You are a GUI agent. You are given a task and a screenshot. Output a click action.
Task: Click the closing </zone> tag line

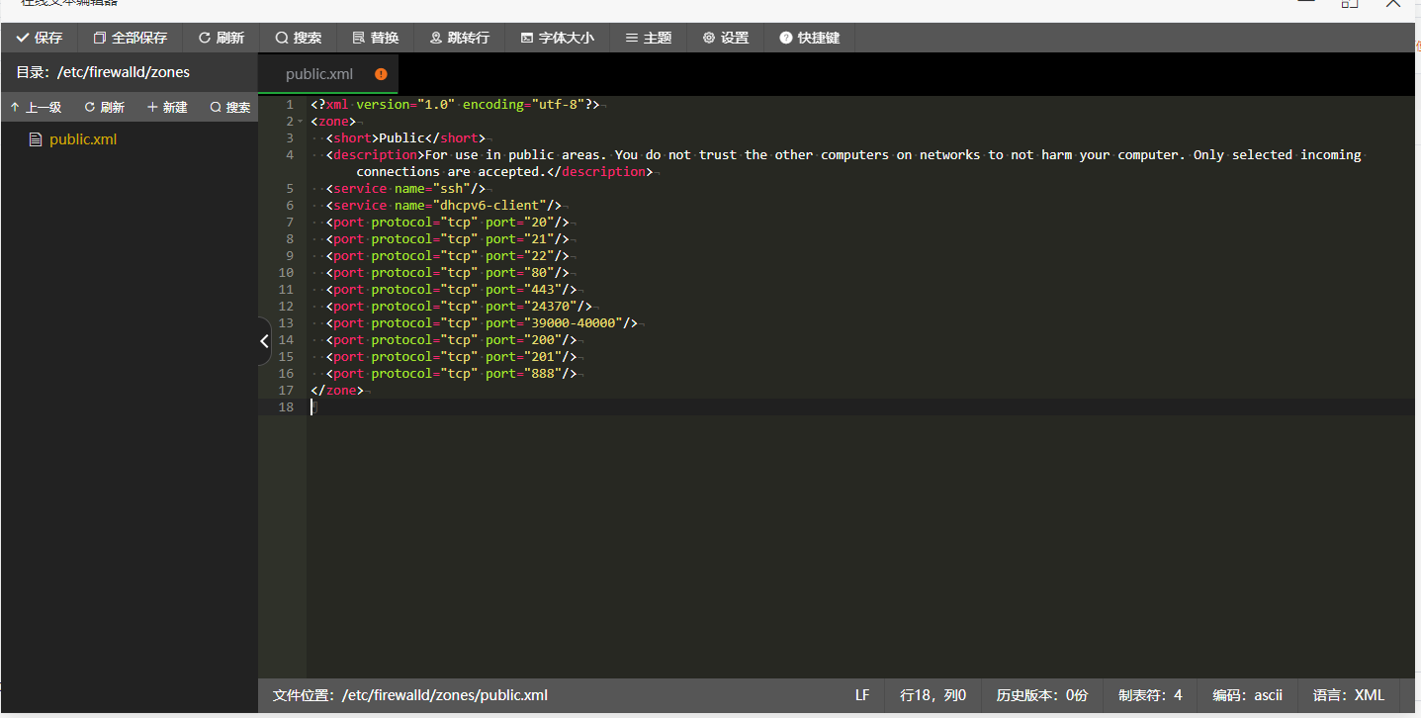point(337,390)
